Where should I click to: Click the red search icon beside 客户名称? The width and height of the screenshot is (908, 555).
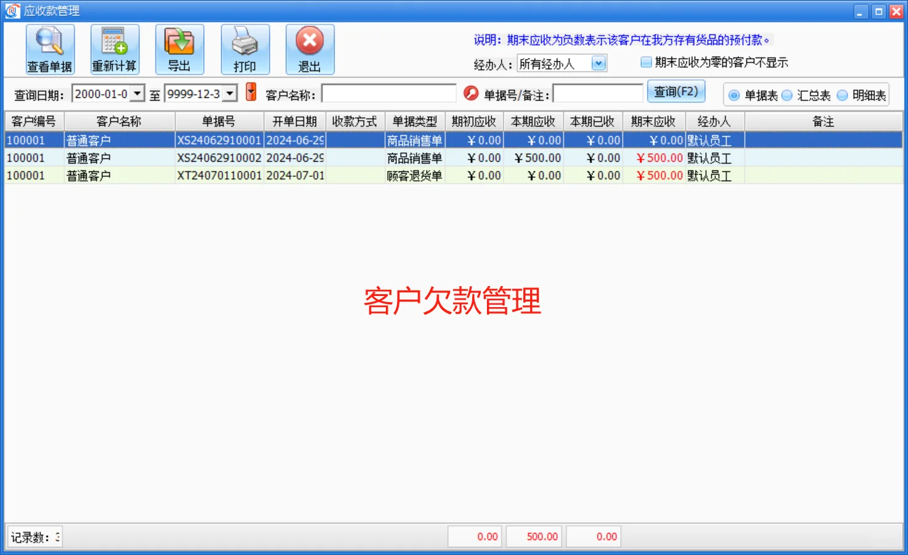pos(470,92)
